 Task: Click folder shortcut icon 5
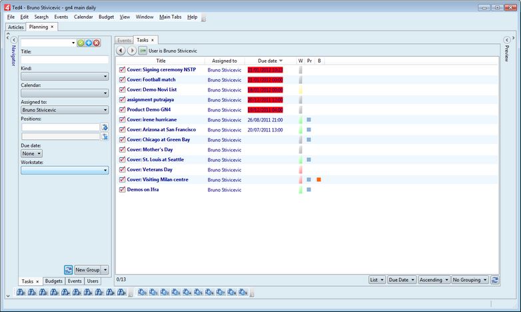coord(199,293)
